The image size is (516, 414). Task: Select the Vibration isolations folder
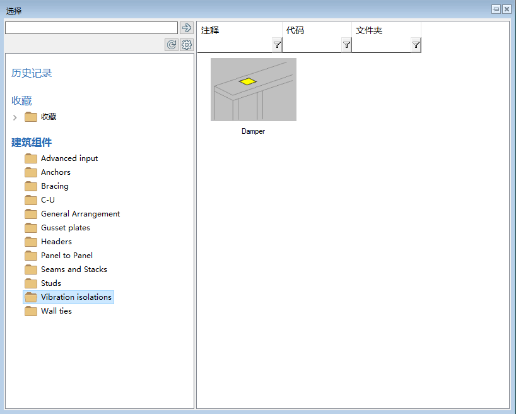[x=69, y=297]
